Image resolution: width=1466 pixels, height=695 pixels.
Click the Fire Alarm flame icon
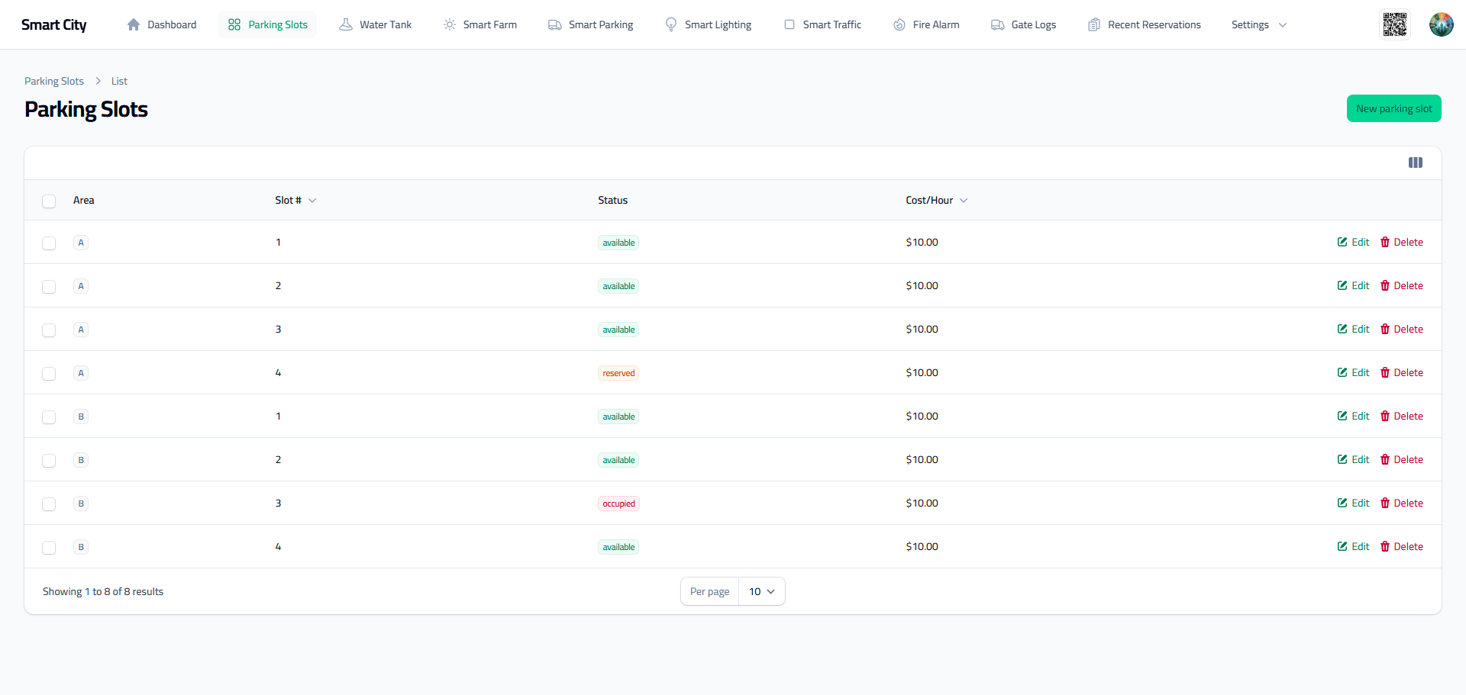pyautogui.click(x=899, y=24)
